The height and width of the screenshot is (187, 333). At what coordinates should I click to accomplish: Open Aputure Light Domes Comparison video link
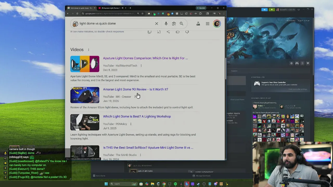145,58
